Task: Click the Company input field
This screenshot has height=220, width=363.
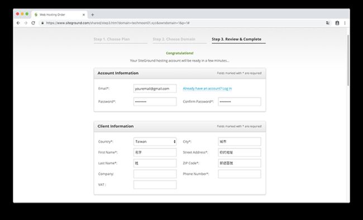Action: click(x=155, y=174)
